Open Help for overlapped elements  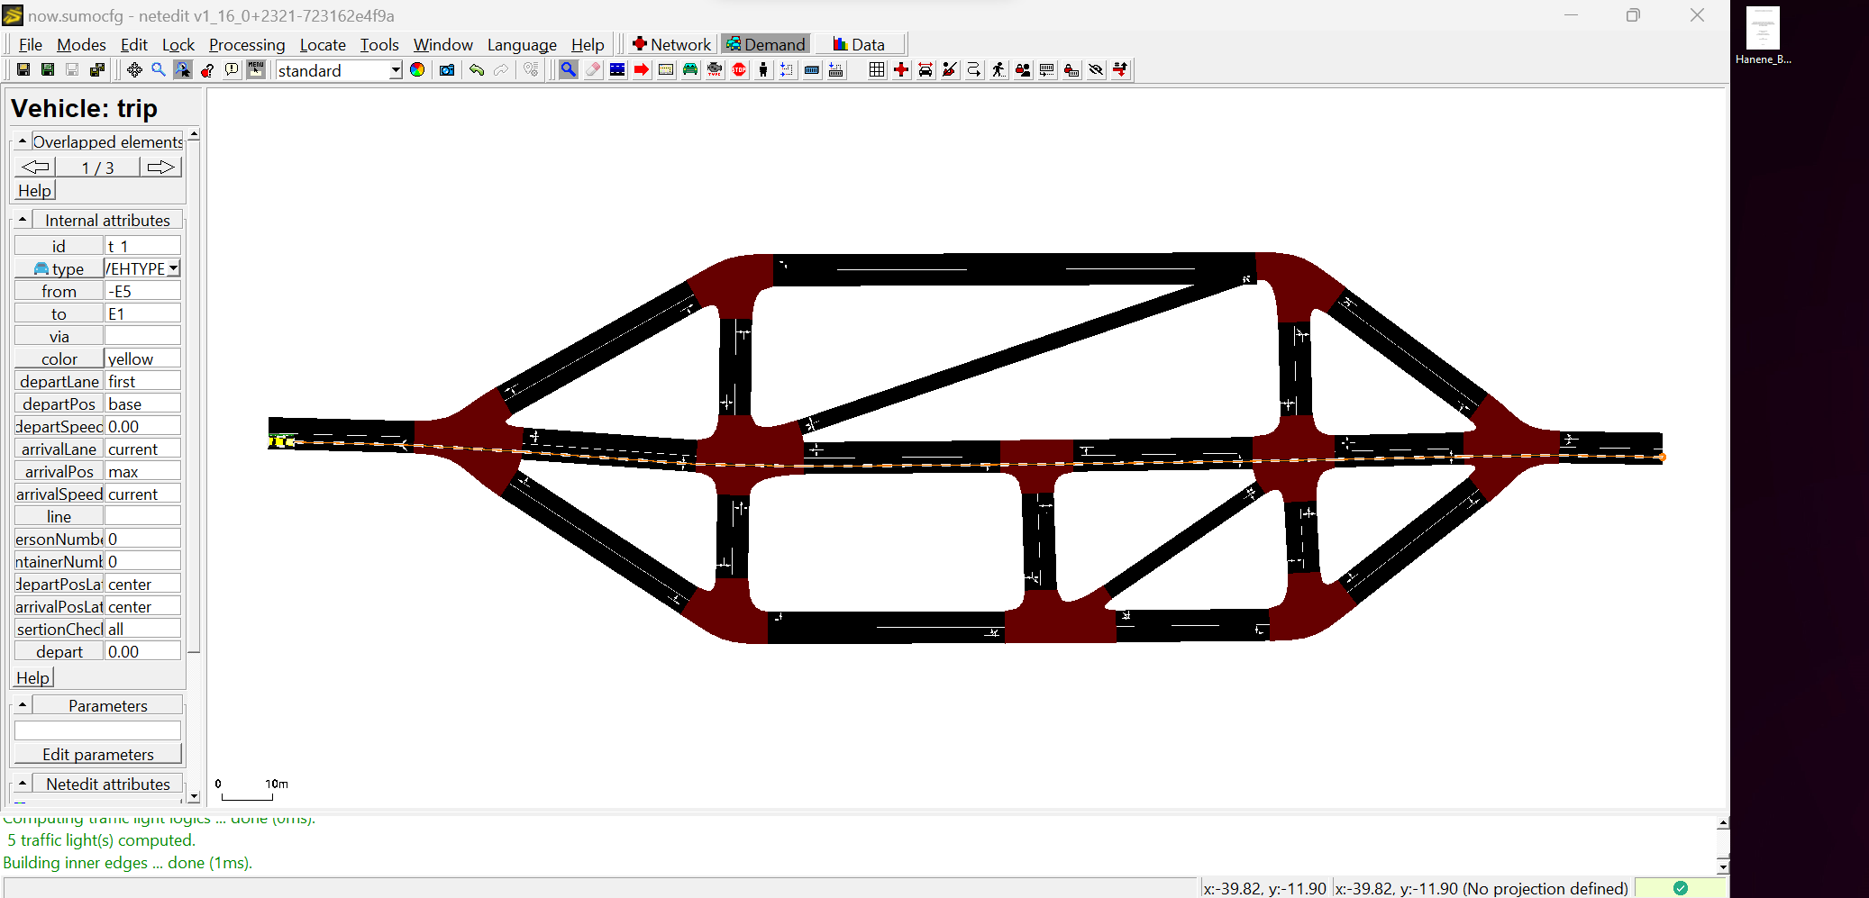pyautogui.click(x=33, y=190)
